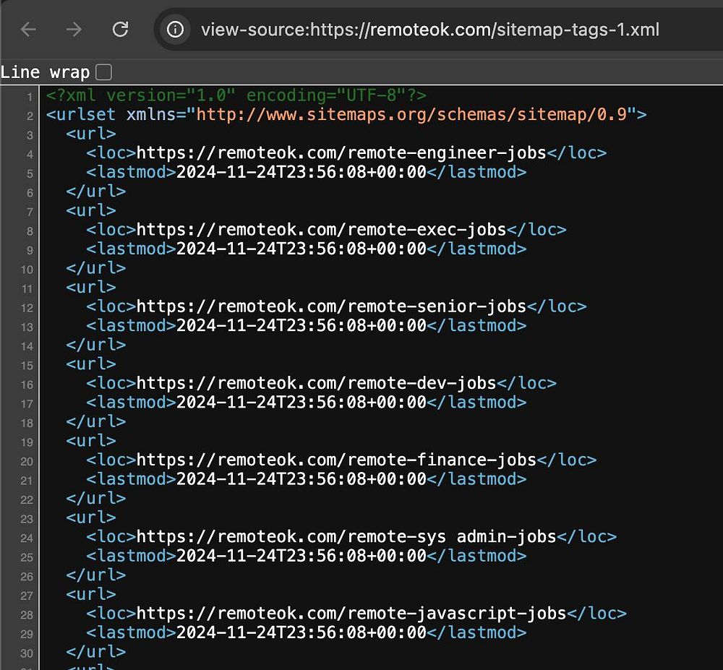Click line number 30 in gutter
The height and width of the screenshot is (670, 723).
pos(27,652)
